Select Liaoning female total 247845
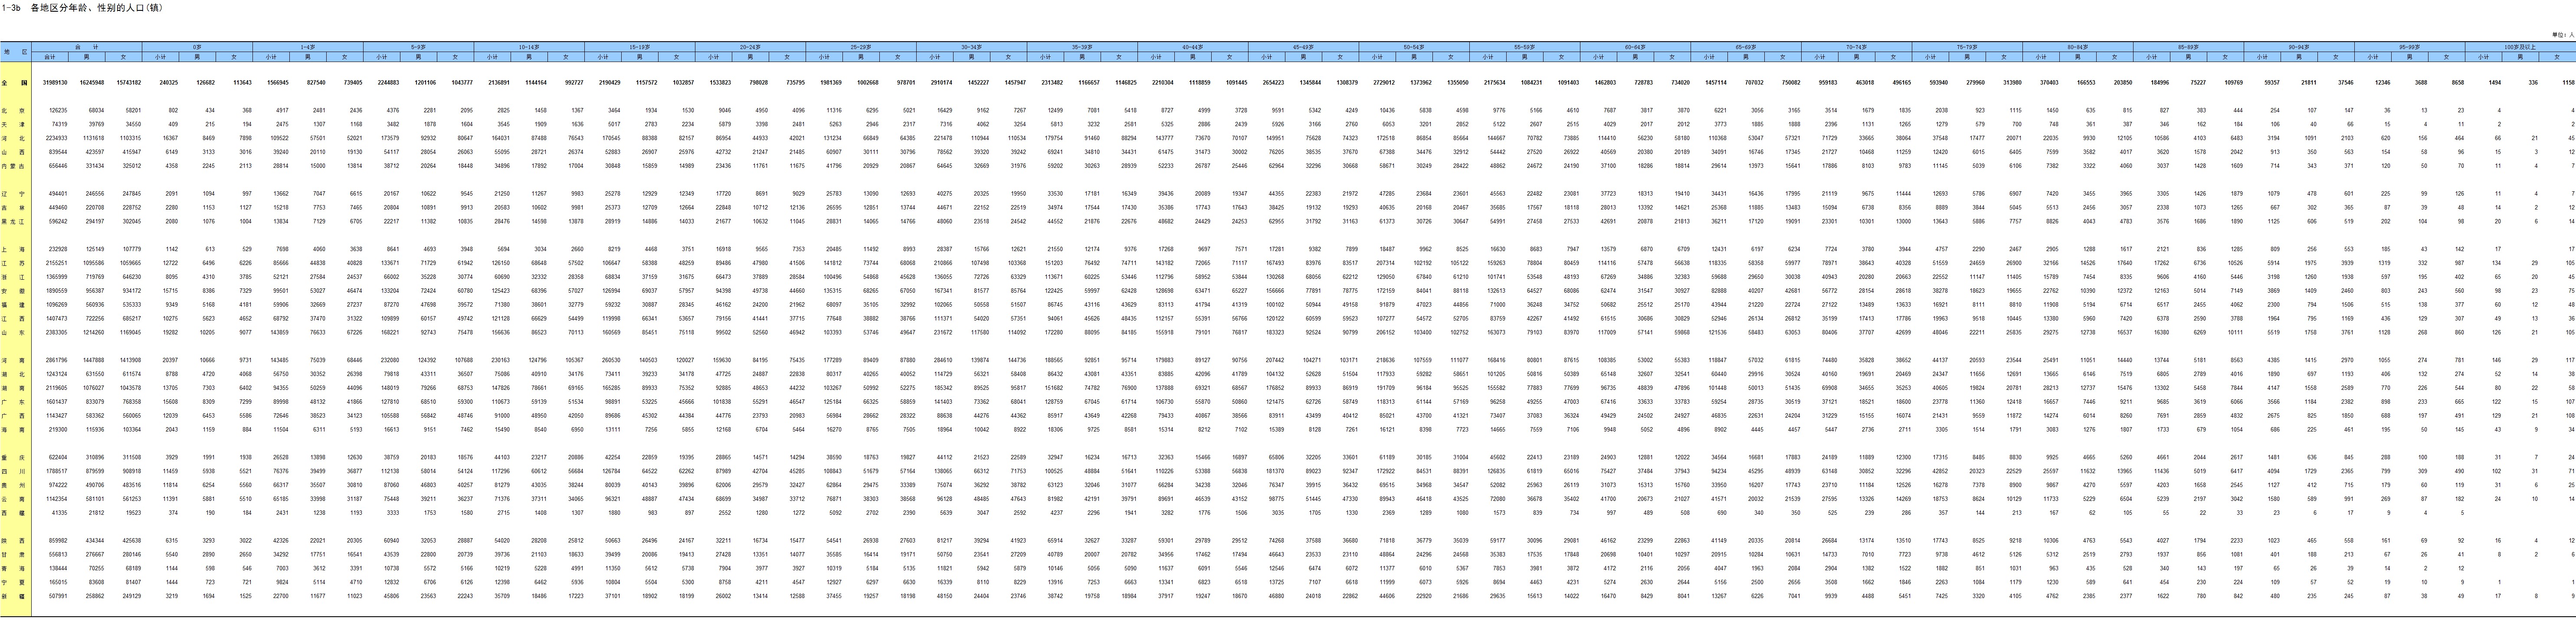This screenshot has height=631, width=2576. click(132, 193)
